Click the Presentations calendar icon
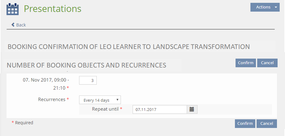The height and width of the screenshot is (136, 285). click(x=13, y=9)
